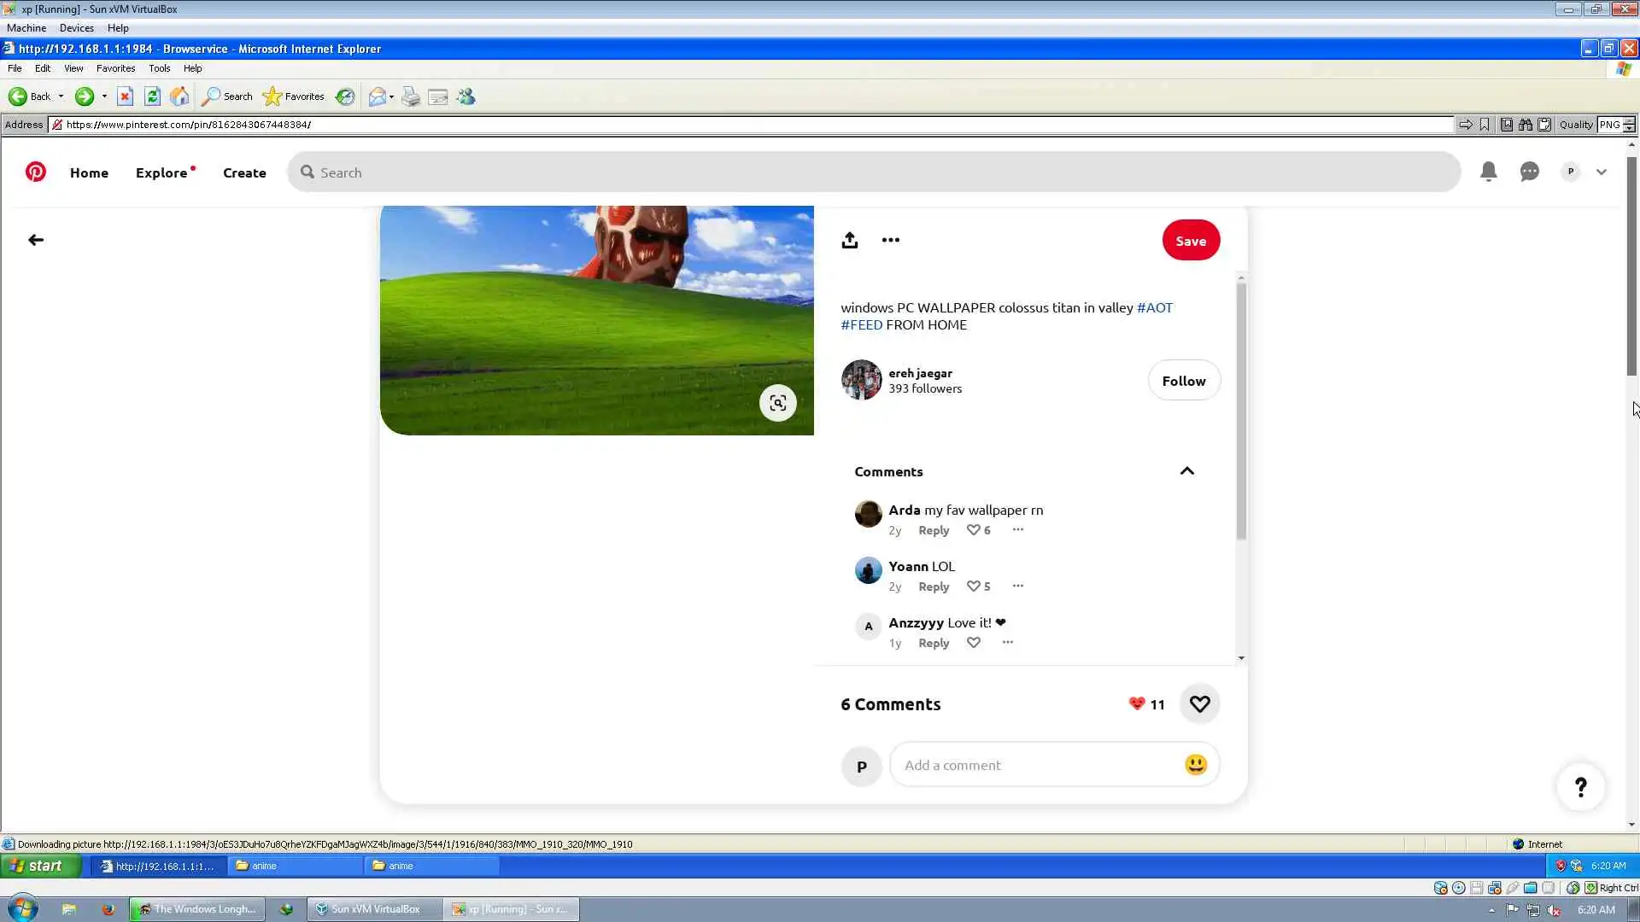Viewport: 1640px width, 922px height.
Task: Open the pin's three-dot options menu
Action: click(890, 240)
